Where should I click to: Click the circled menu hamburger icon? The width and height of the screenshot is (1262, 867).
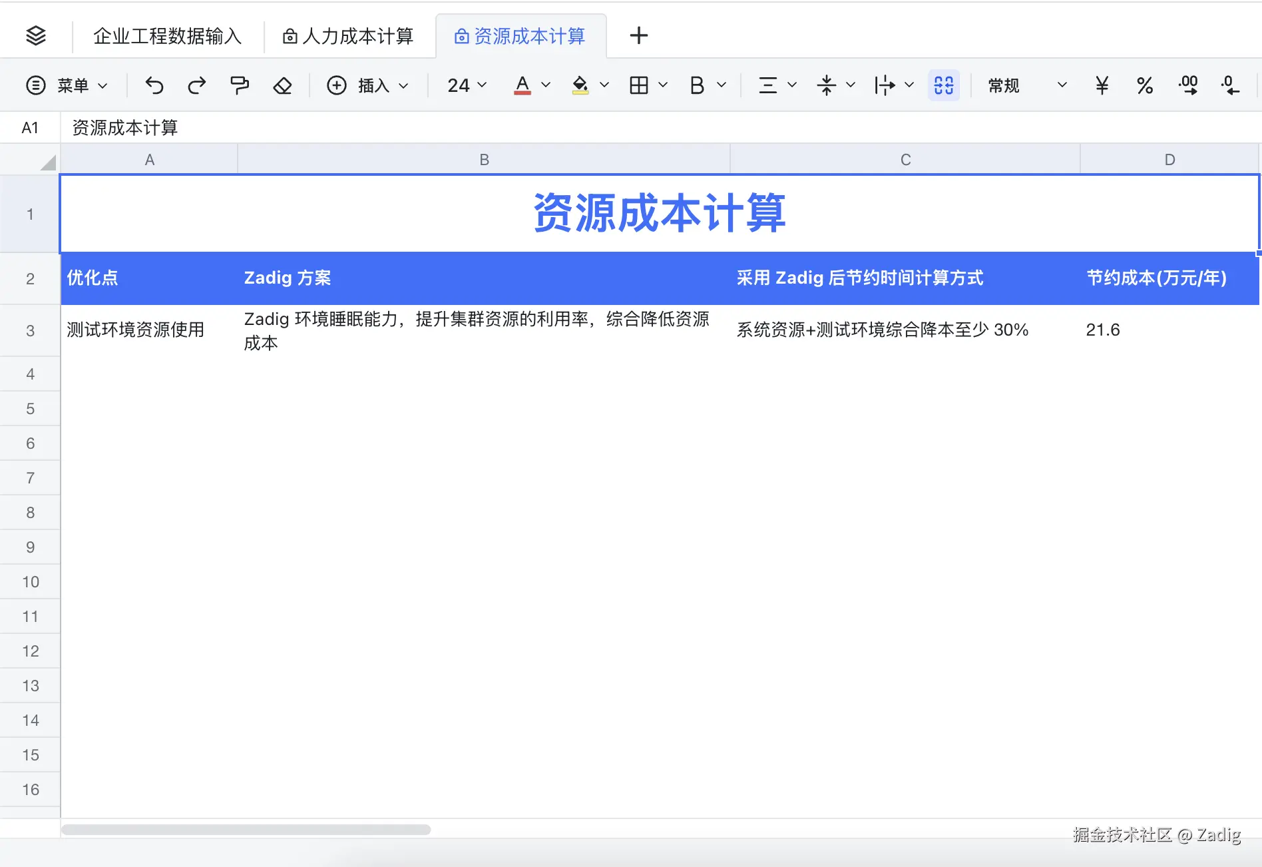click(x=35, y=85)
